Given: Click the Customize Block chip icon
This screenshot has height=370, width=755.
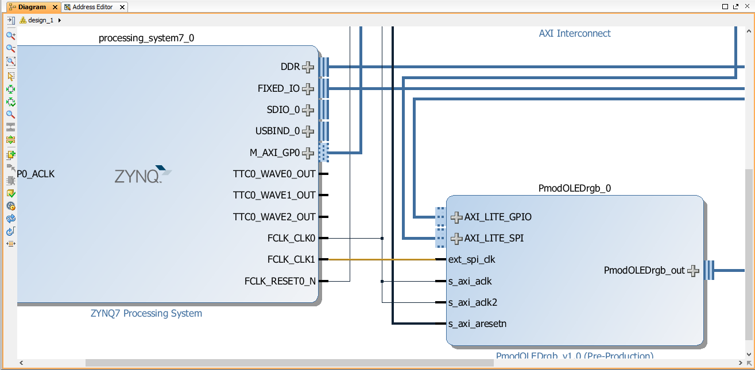Looking at the screenshot, I should click(10, 180).
